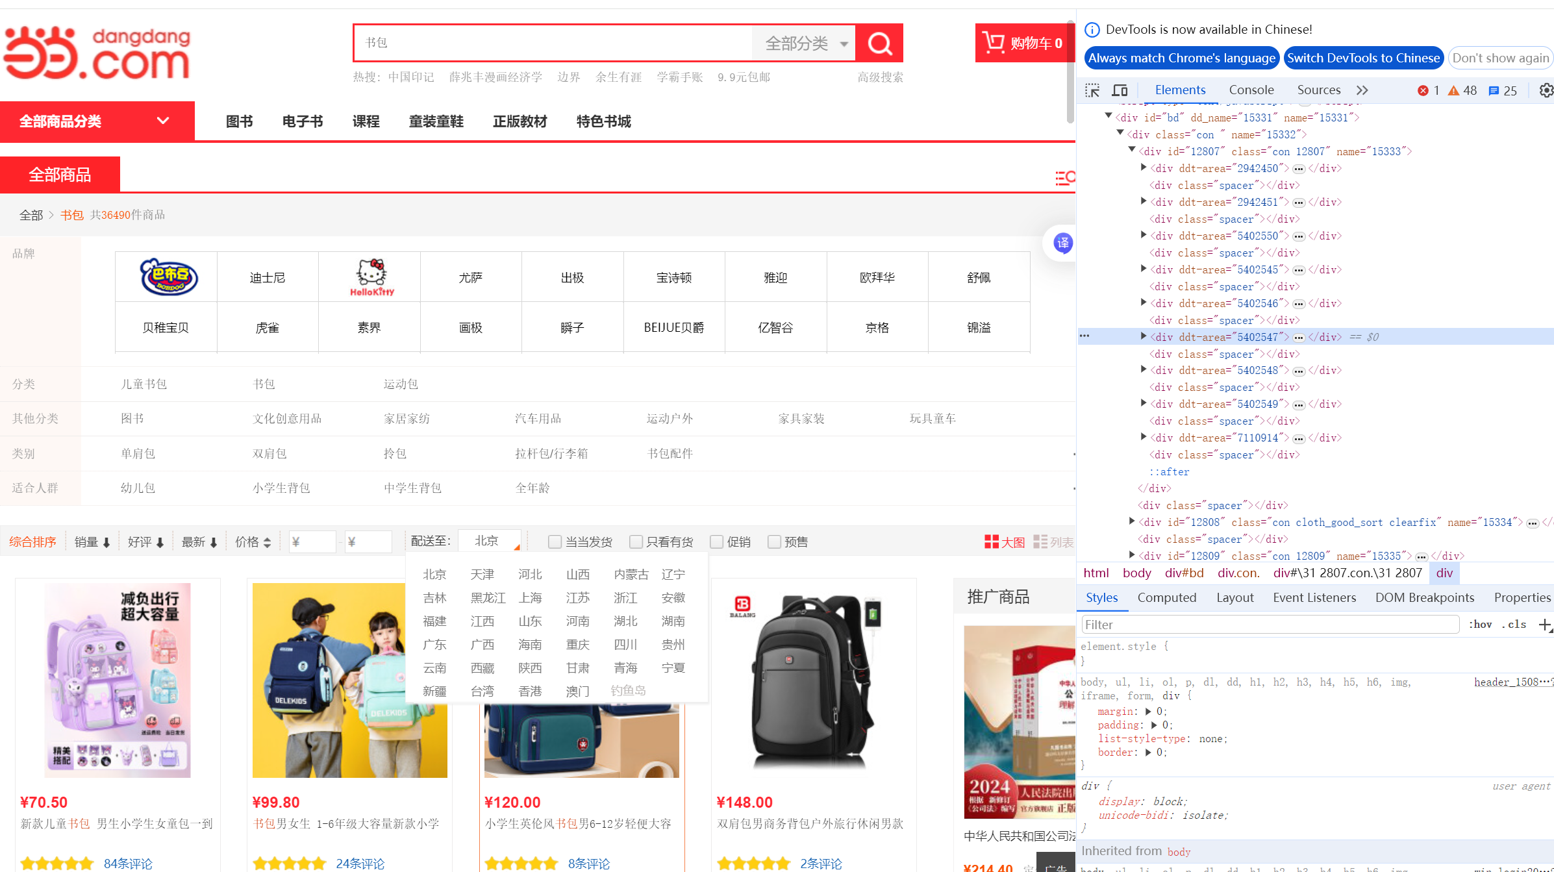Viewport: 1554px width, 872px height.
Task: Toggle the device toolbar icon
Action: tap(1120, 90)
